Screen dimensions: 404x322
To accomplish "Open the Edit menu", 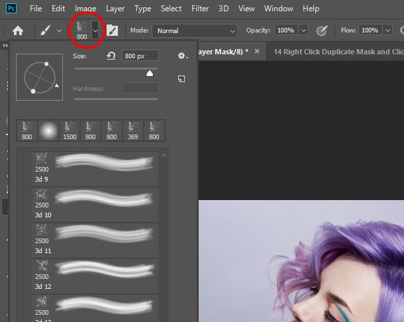I will [x=58, y=9].
